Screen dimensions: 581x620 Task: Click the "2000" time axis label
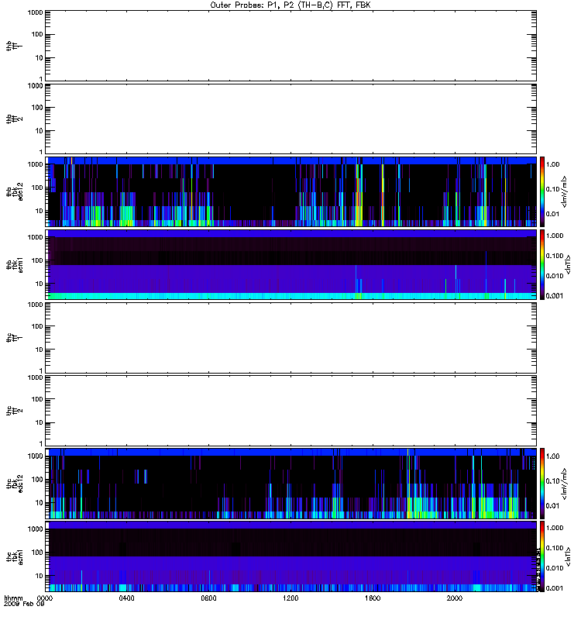(455, 598)
